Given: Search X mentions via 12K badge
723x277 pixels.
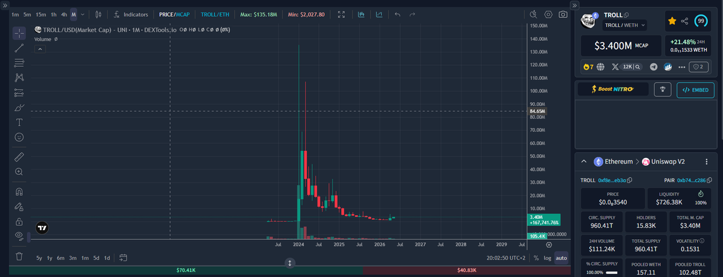Looking at the screenshot, I should (631, 67).
